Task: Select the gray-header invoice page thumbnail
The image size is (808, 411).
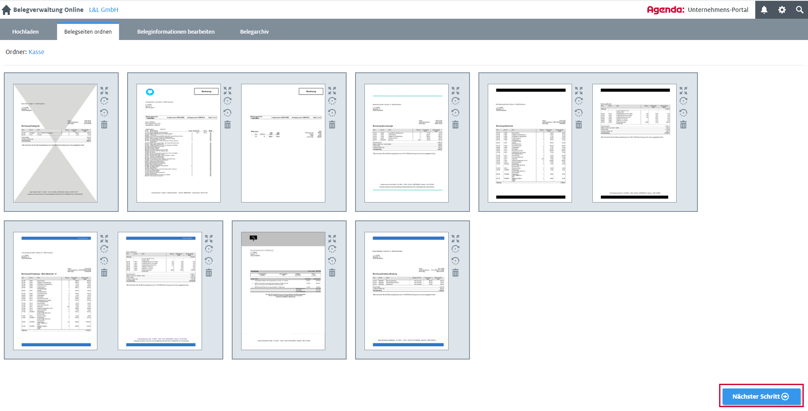Action: 283,291
